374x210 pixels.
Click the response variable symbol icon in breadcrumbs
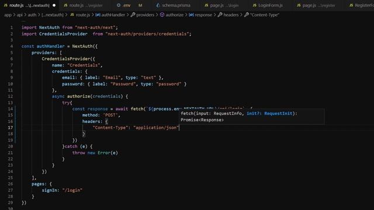tap(191, 15)
